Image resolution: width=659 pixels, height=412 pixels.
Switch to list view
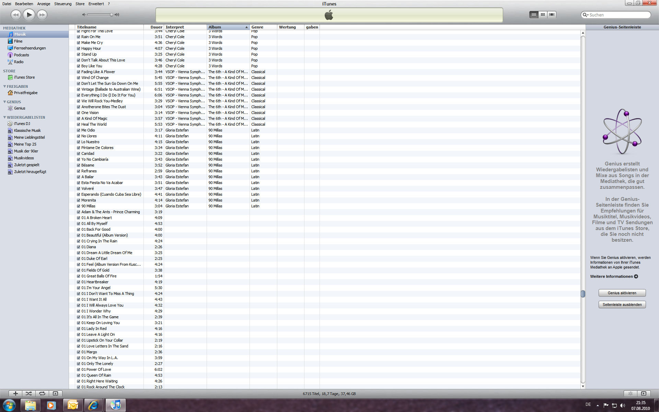click(534, 14)
